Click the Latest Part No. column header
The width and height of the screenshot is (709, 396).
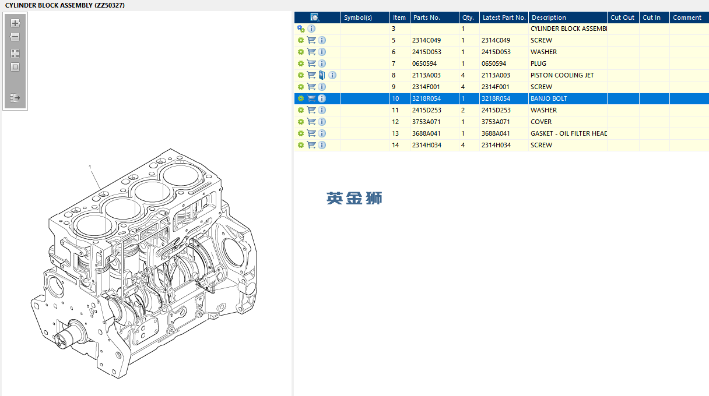point(504,17)
